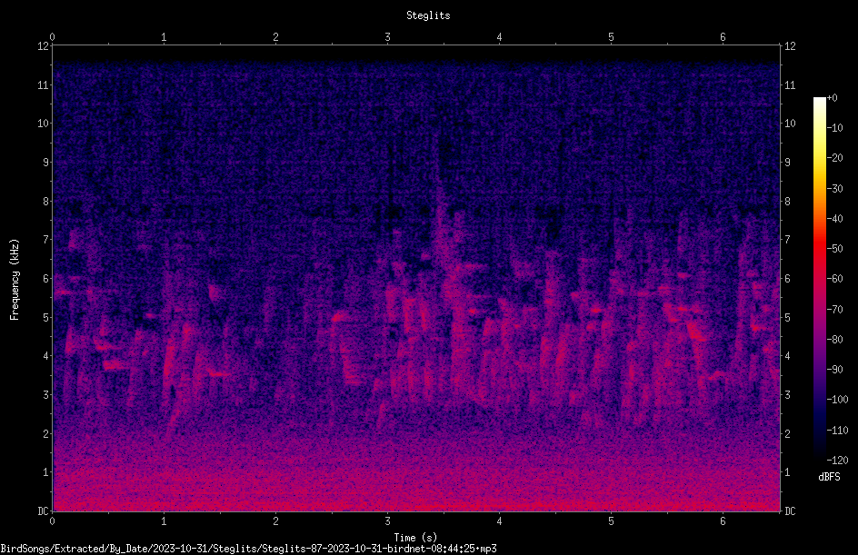The height and width of the screenshot is (555, 858).
Task: Click the 0 second mark on top axis
Action: 52,37
